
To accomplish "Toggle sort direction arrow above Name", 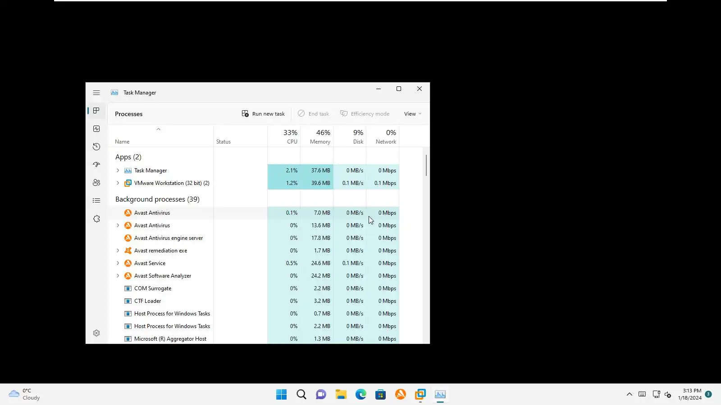I will pos(158,129).
